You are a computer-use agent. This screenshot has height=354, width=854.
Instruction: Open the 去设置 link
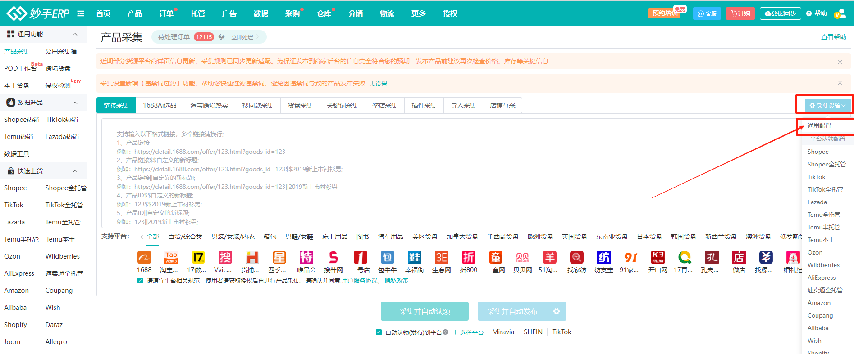tap(379, 84)
